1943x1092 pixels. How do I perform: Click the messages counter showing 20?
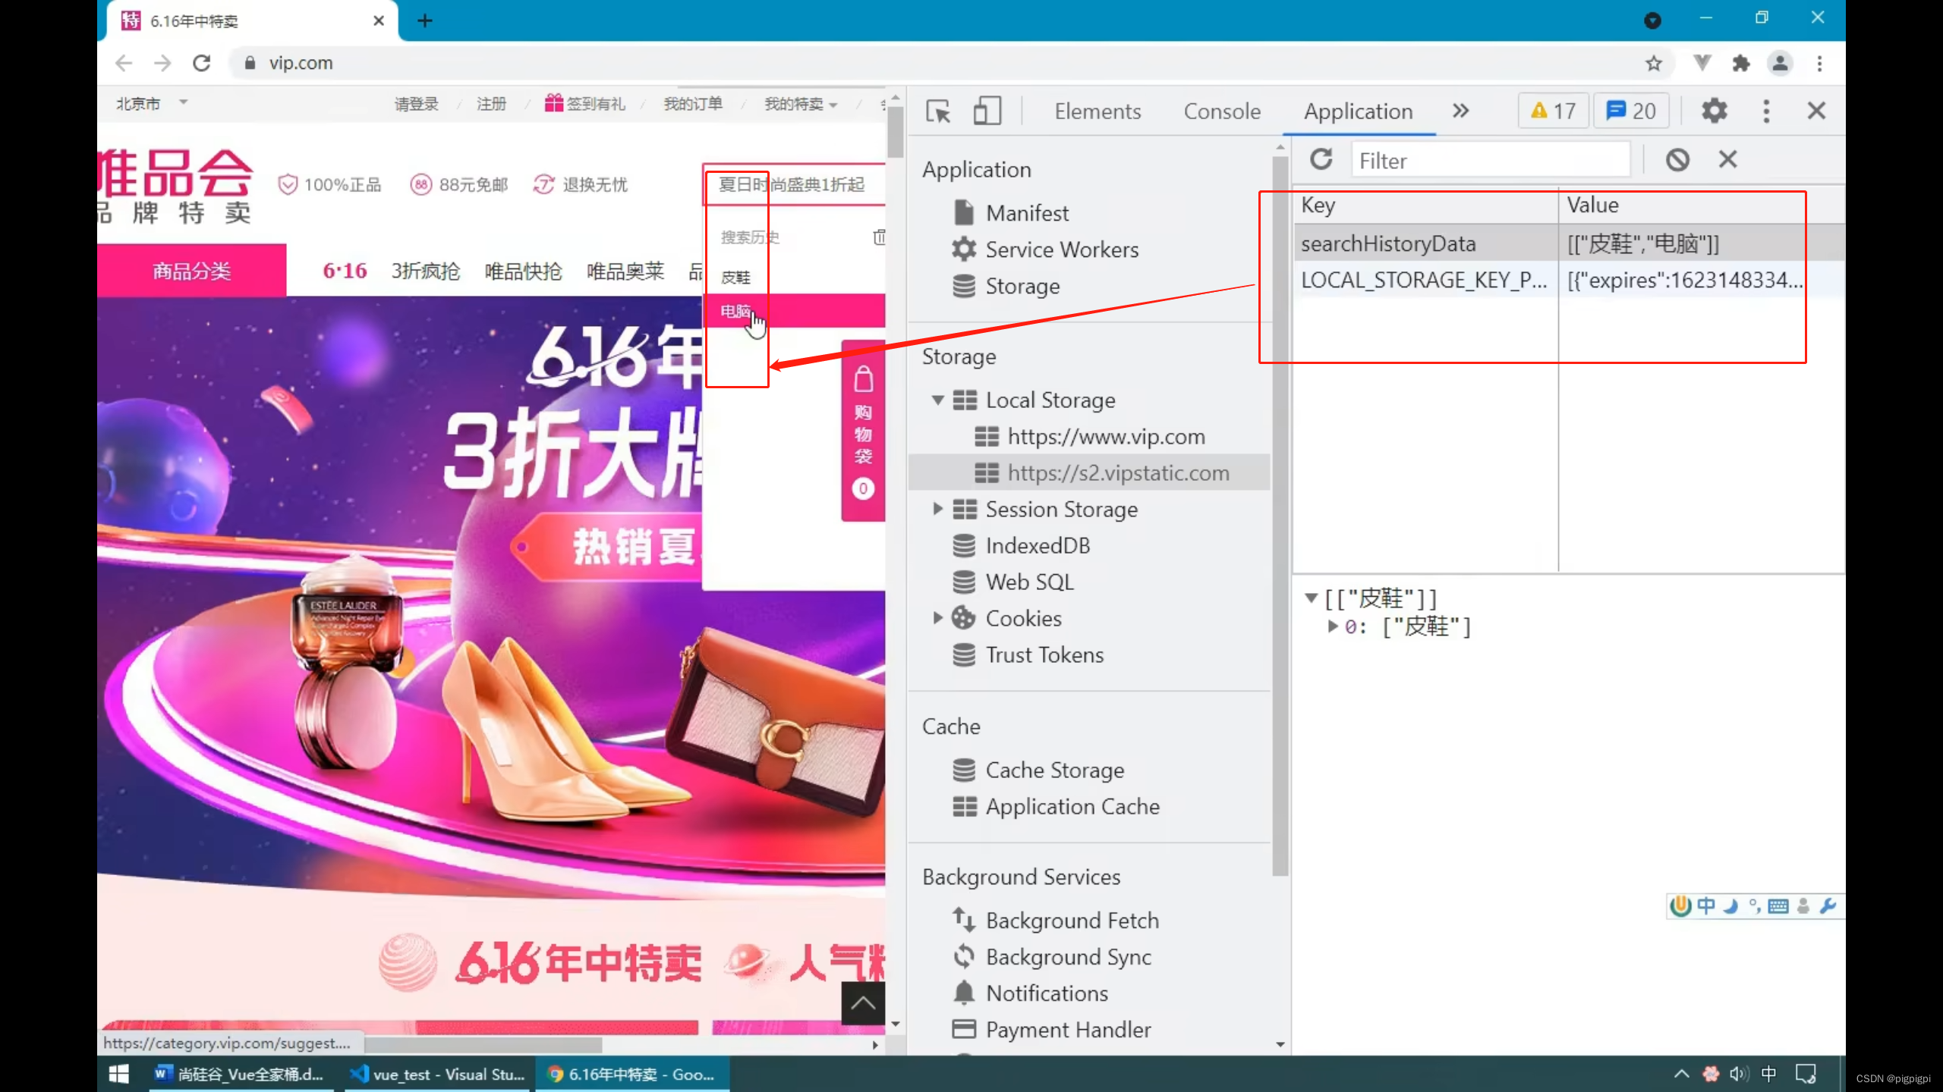[1631, 111]
